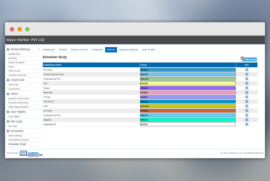Open the Business Reports tab
This screenshot has height=181, width=270.
[129, 50]
